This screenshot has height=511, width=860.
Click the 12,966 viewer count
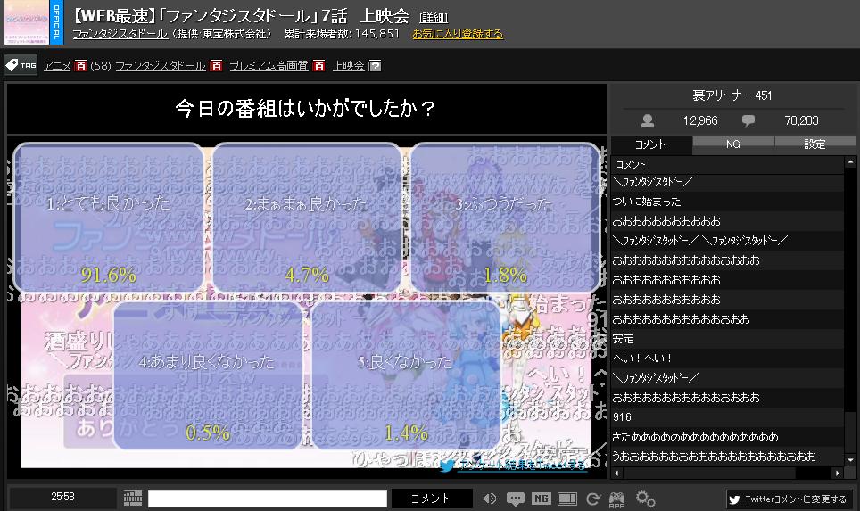700,120
